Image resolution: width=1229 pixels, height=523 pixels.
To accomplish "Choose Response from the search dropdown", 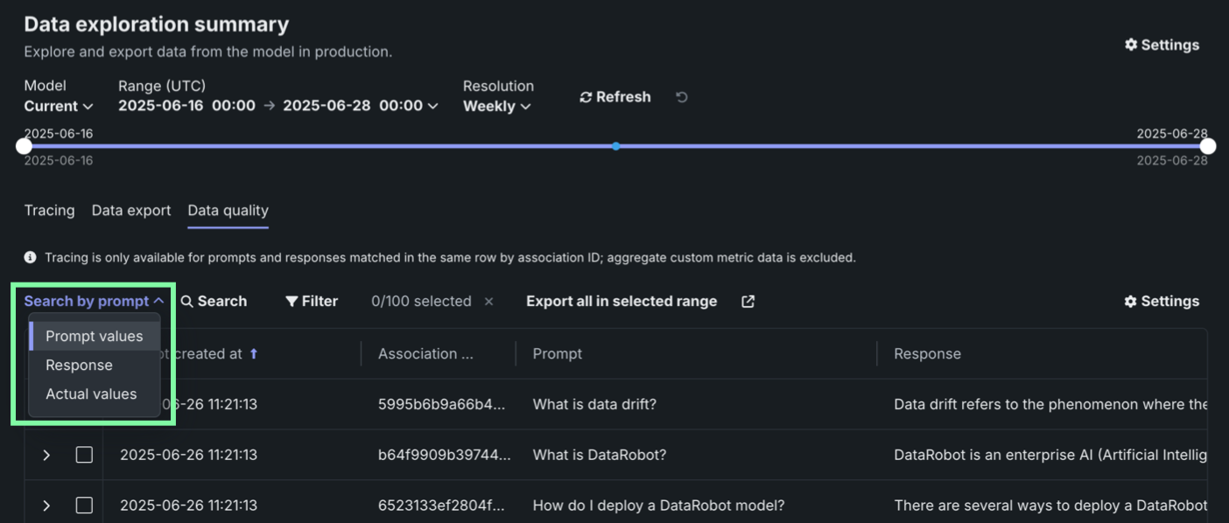I will [x=79, y=365].
